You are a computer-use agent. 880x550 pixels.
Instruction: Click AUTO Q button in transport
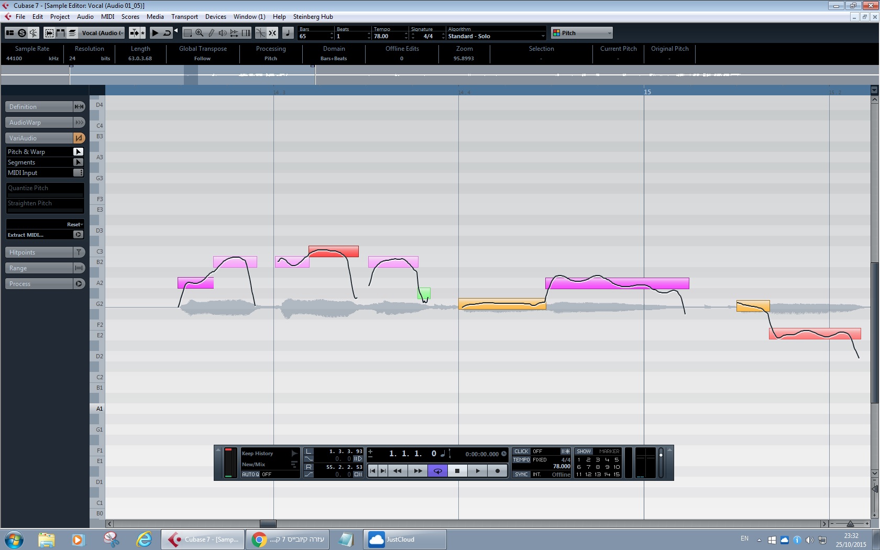pos(250,475)
